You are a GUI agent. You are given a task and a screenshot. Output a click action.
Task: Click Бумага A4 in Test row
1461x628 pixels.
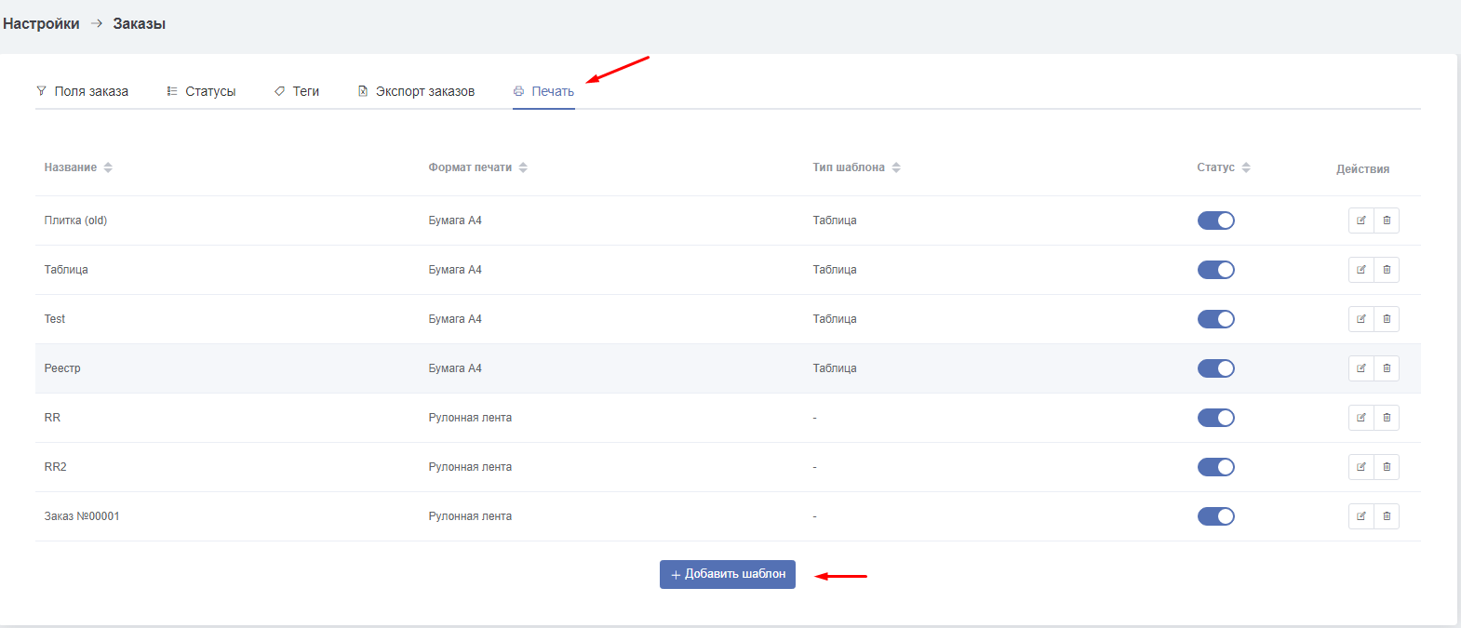coord(455,319)
